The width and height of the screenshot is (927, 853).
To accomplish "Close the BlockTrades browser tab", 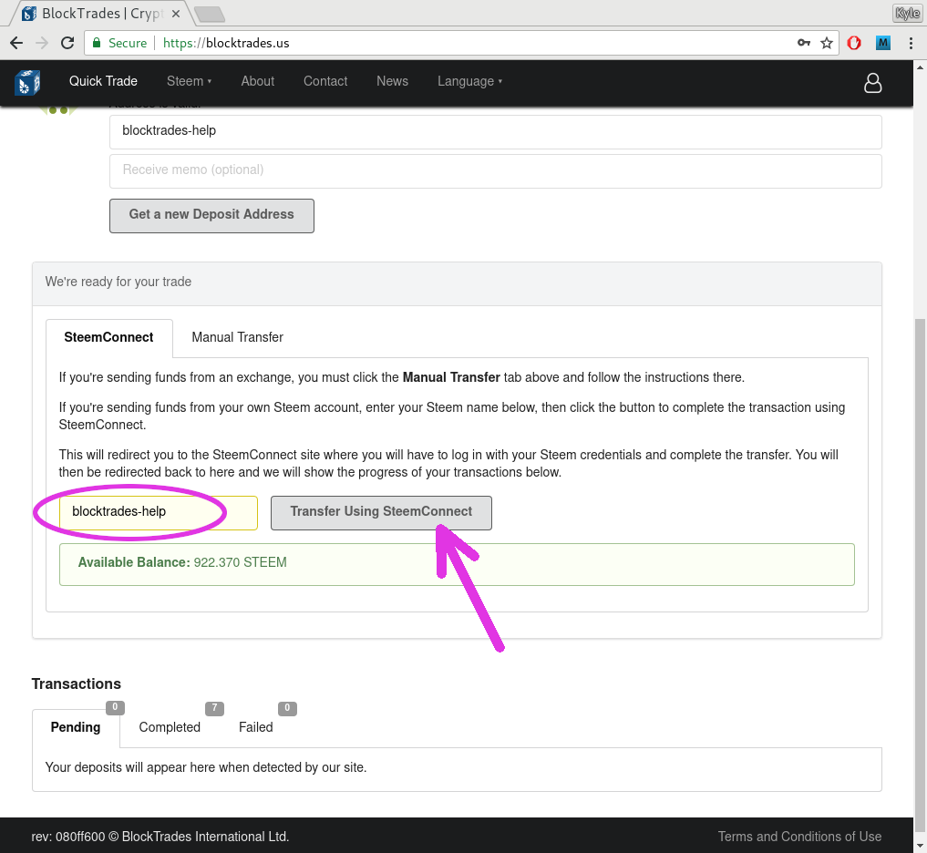I will point(176,14).
